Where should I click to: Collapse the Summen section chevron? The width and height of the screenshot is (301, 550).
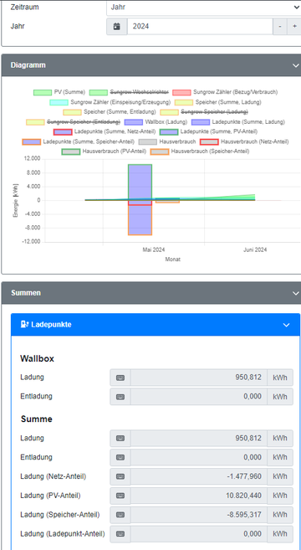[296, 293]
